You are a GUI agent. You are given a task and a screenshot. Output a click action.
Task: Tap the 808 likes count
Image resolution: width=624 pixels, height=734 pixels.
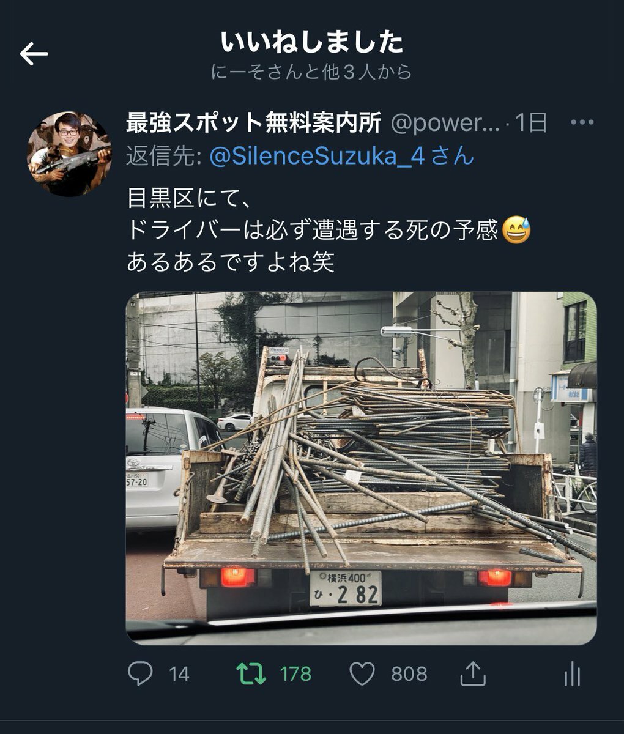coord(409,674)
